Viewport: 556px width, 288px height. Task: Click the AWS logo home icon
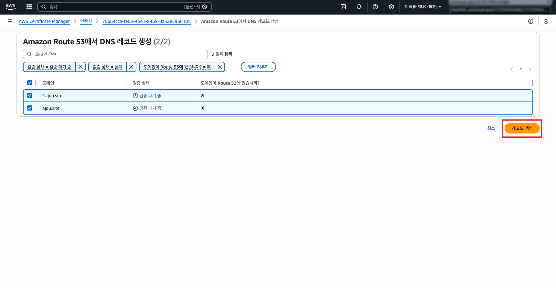(11, 7)
